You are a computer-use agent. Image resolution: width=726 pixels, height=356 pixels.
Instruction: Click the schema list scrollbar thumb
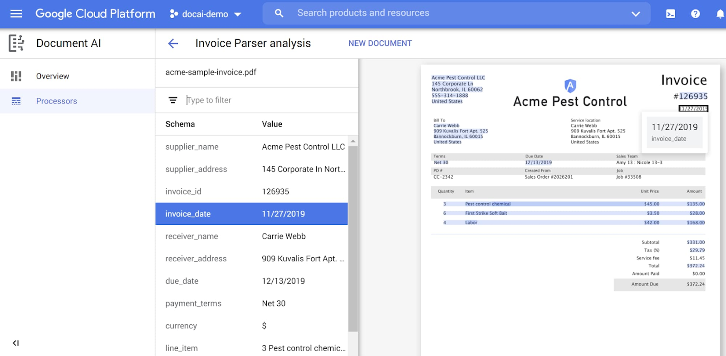[x=353, y=238]
